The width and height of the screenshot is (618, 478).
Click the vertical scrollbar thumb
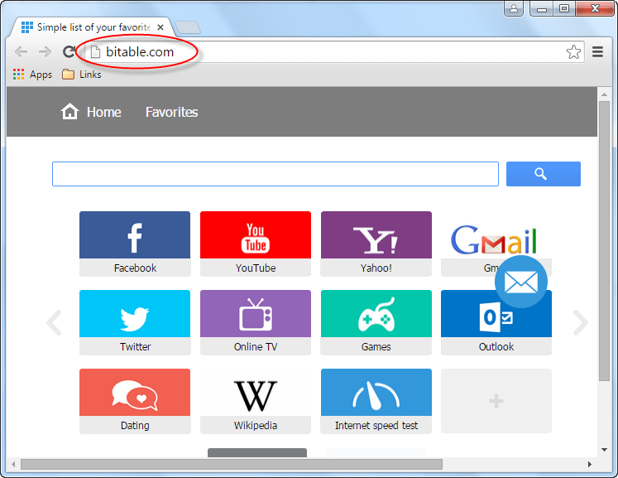(x=604, y=241)
